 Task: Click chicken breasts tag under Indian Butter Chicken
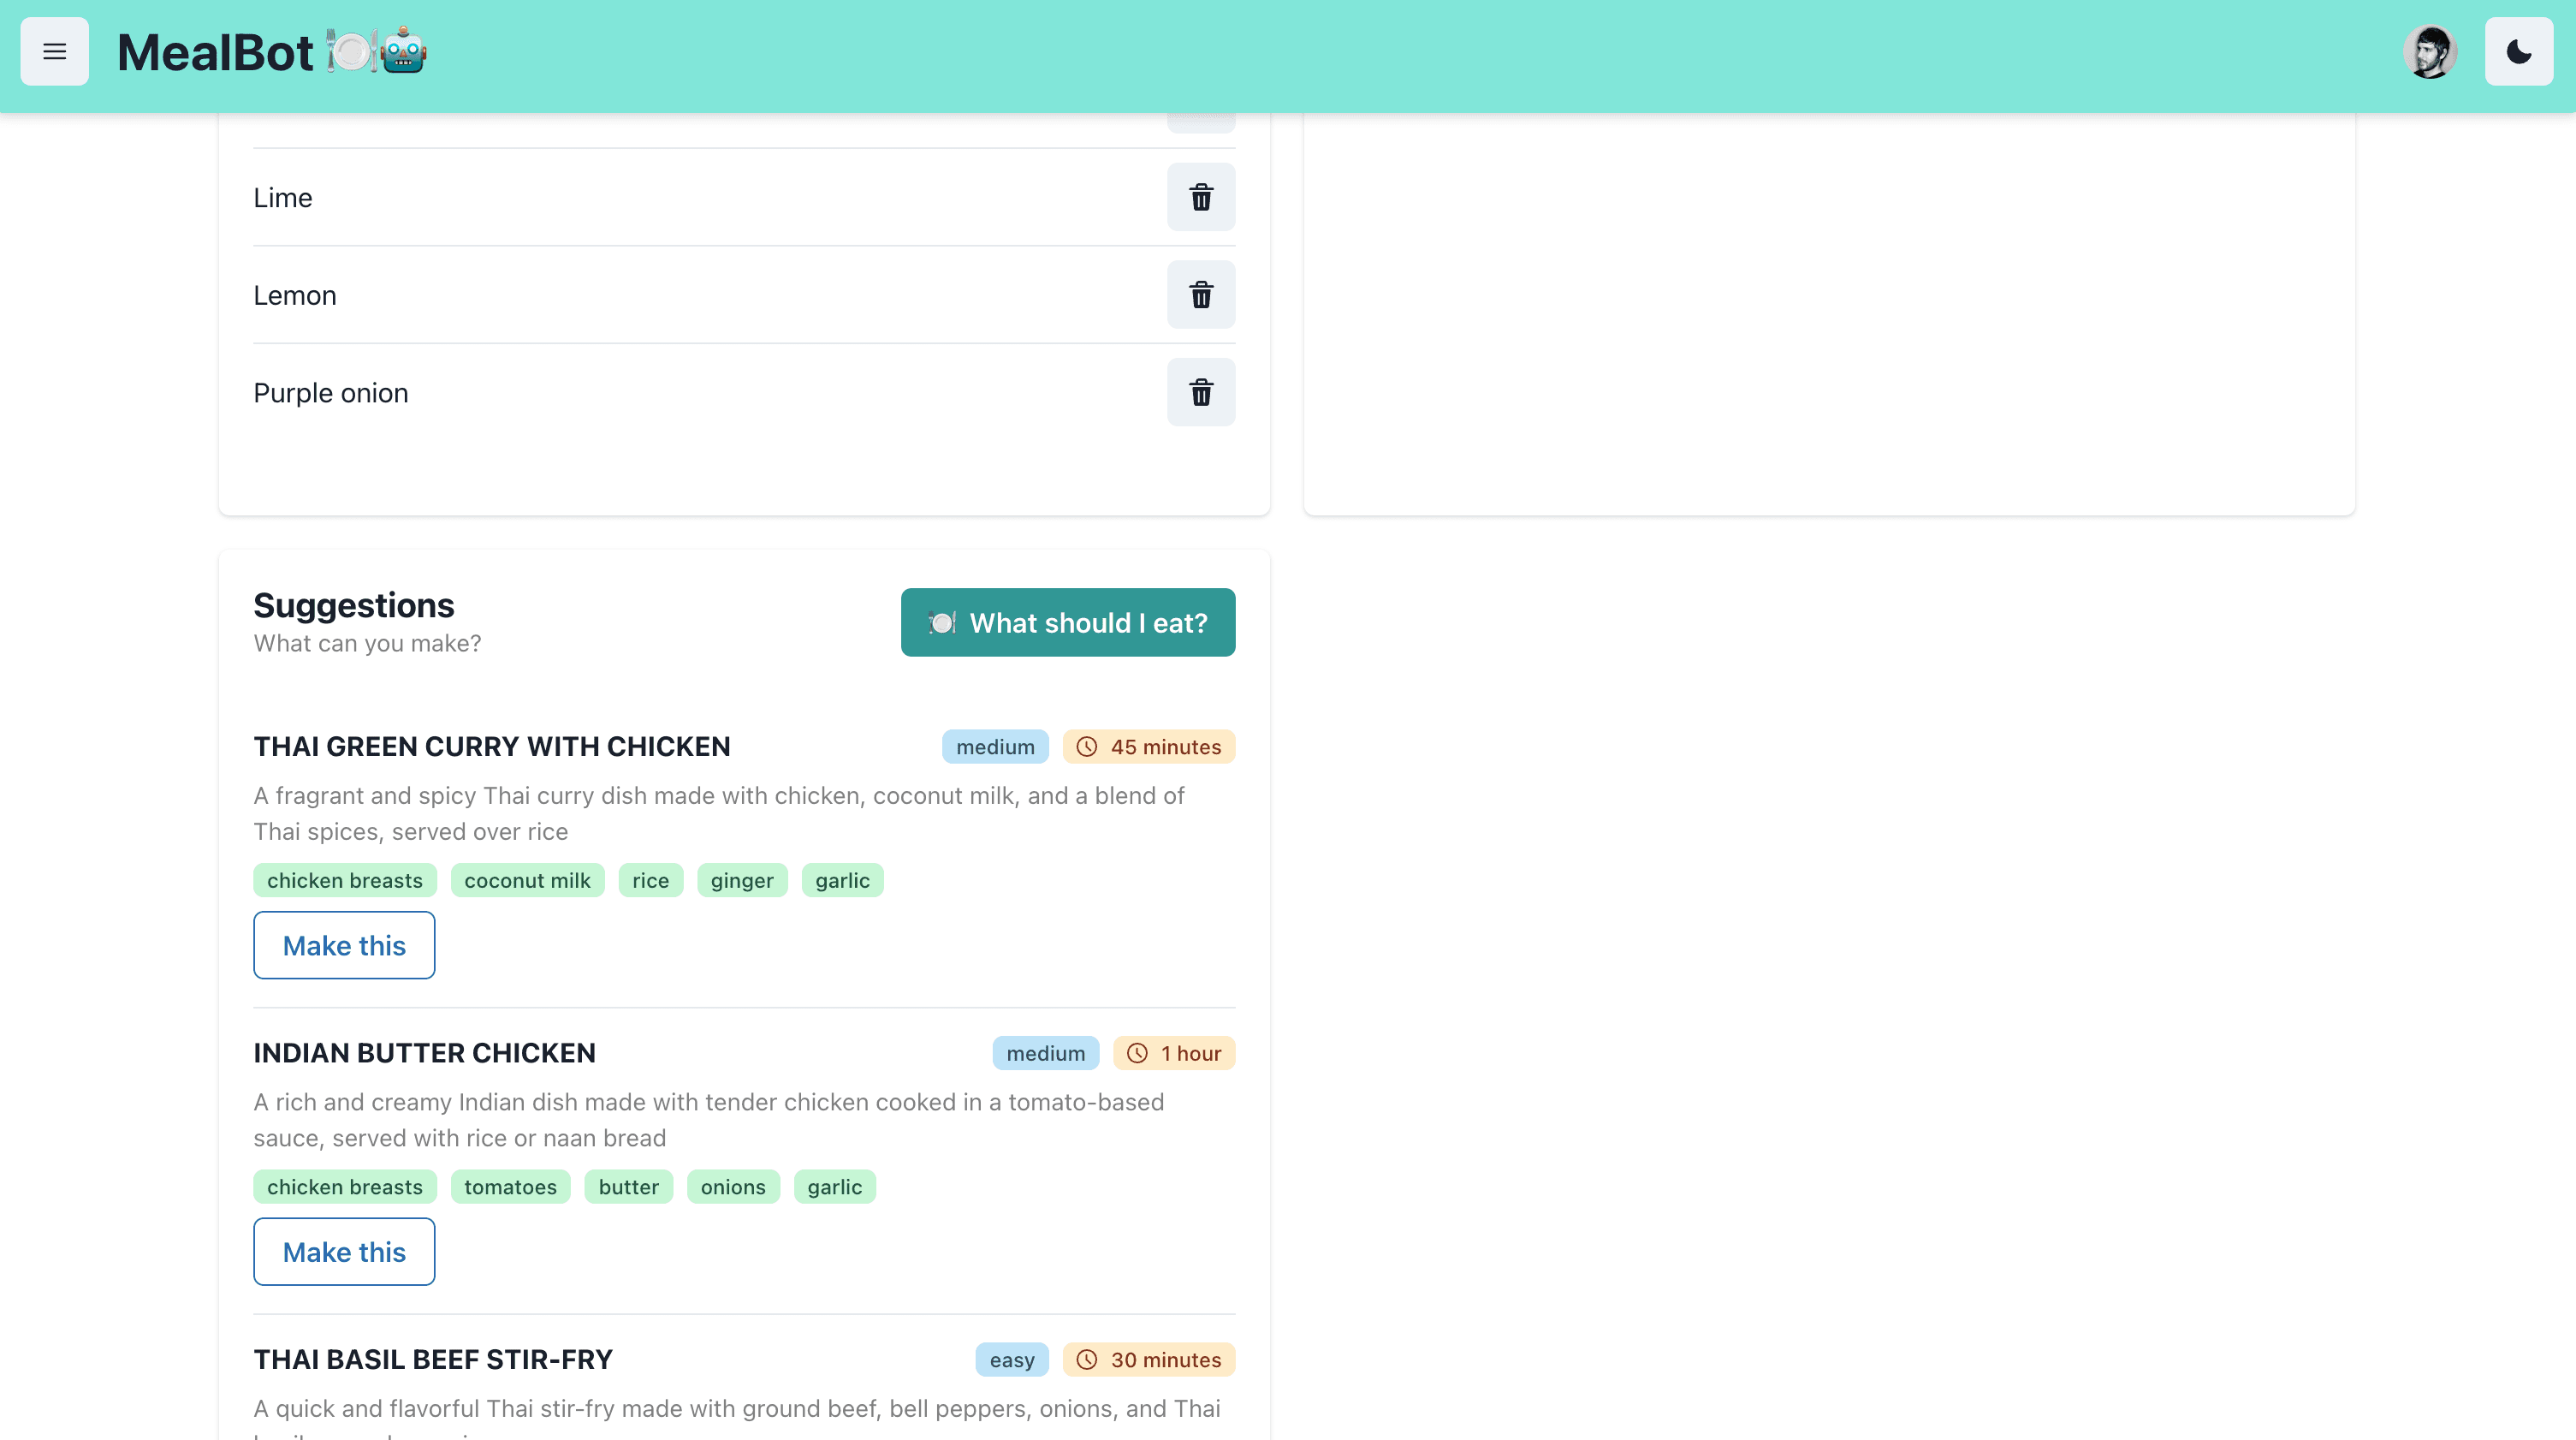(x=345, y=1187)
